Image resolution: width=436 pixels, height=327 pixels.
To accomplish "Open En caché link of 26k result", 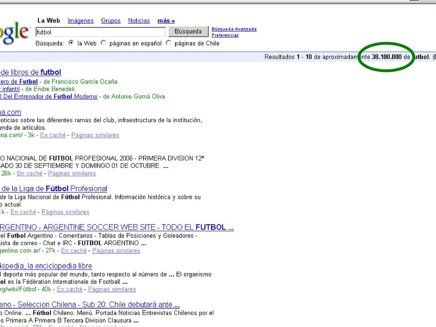I will [29, 174].
